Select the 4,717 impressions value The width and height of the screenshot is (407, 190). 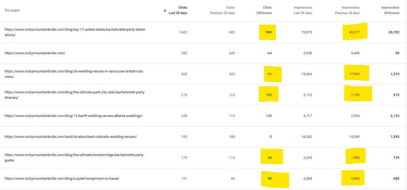pos(308,116)
